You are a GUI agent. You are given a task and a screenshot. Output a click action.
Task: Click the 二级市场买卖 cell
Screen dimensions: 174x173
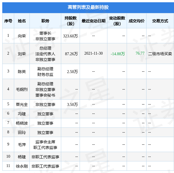coord(160,54)
